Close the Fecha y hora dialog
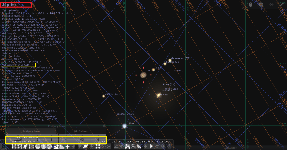Image resolution: width=287 pixels, height=150 pixels. [104, 126]
